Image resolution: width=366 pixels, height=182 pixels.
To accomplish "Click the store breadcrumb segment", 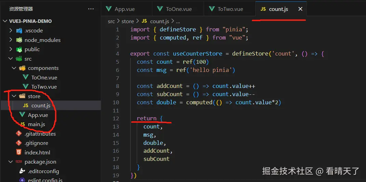I will 128,21.
